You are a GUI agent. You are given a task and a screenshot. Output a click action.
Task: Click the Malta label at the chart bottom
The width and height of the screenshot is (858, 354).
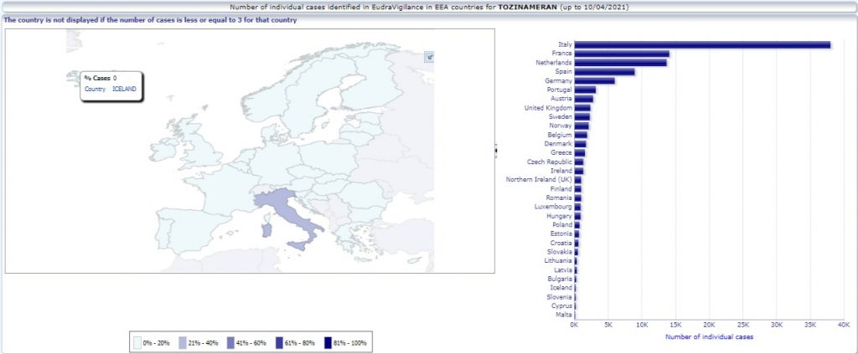click(564, 315)
